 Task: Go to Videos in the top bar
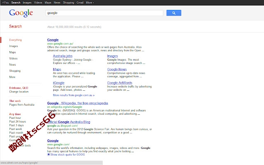point(38,2)
